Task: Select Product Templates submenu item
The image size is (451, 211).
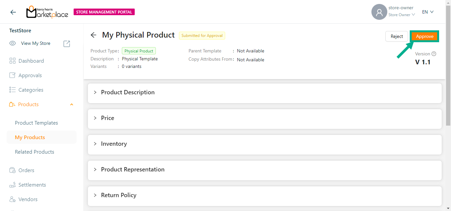Action: tap(36, 123)
